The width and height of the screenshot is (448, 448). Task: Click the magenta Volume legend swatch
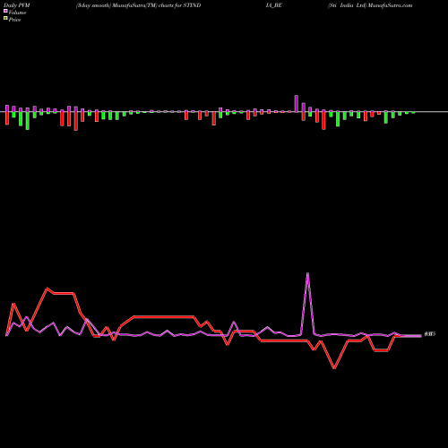coord(5,12)
